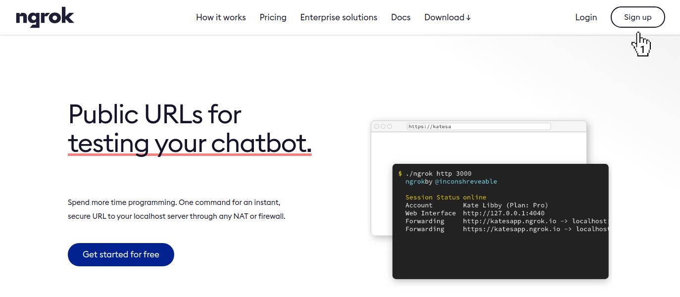Viewport: 680px width, 297px height.
Task: View Enterprise solutions
Action: pyautogui.click(x=339, y=17)
